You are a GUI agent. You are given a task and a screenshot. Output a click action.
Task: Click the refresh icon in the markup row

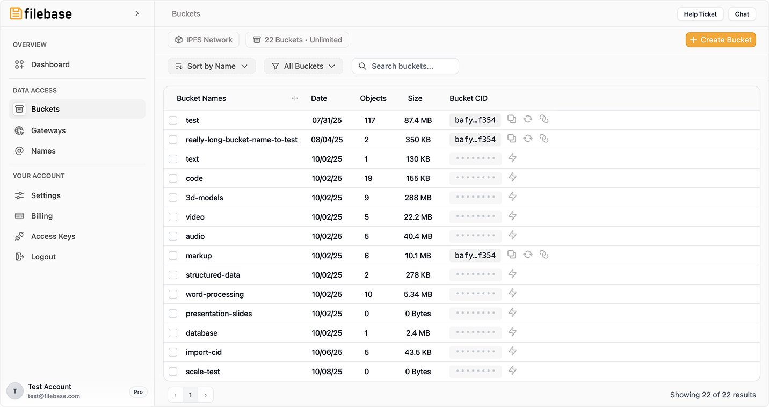point(528,255)
